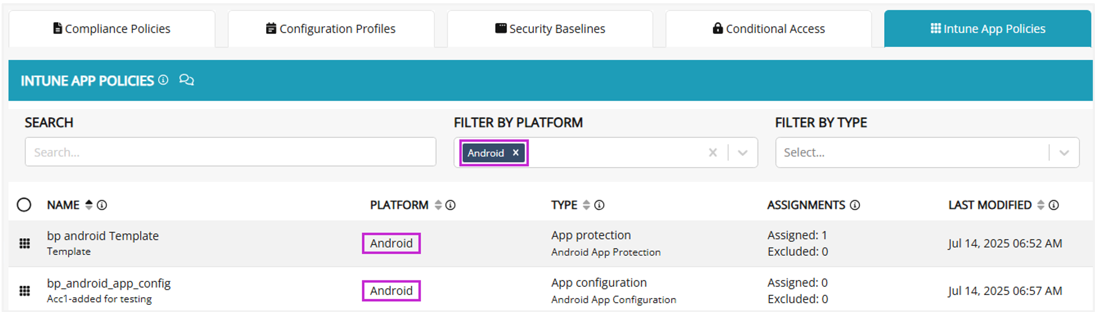
Task: Click the info icon beside Intune App Policies title
Action: coord(163,80)
